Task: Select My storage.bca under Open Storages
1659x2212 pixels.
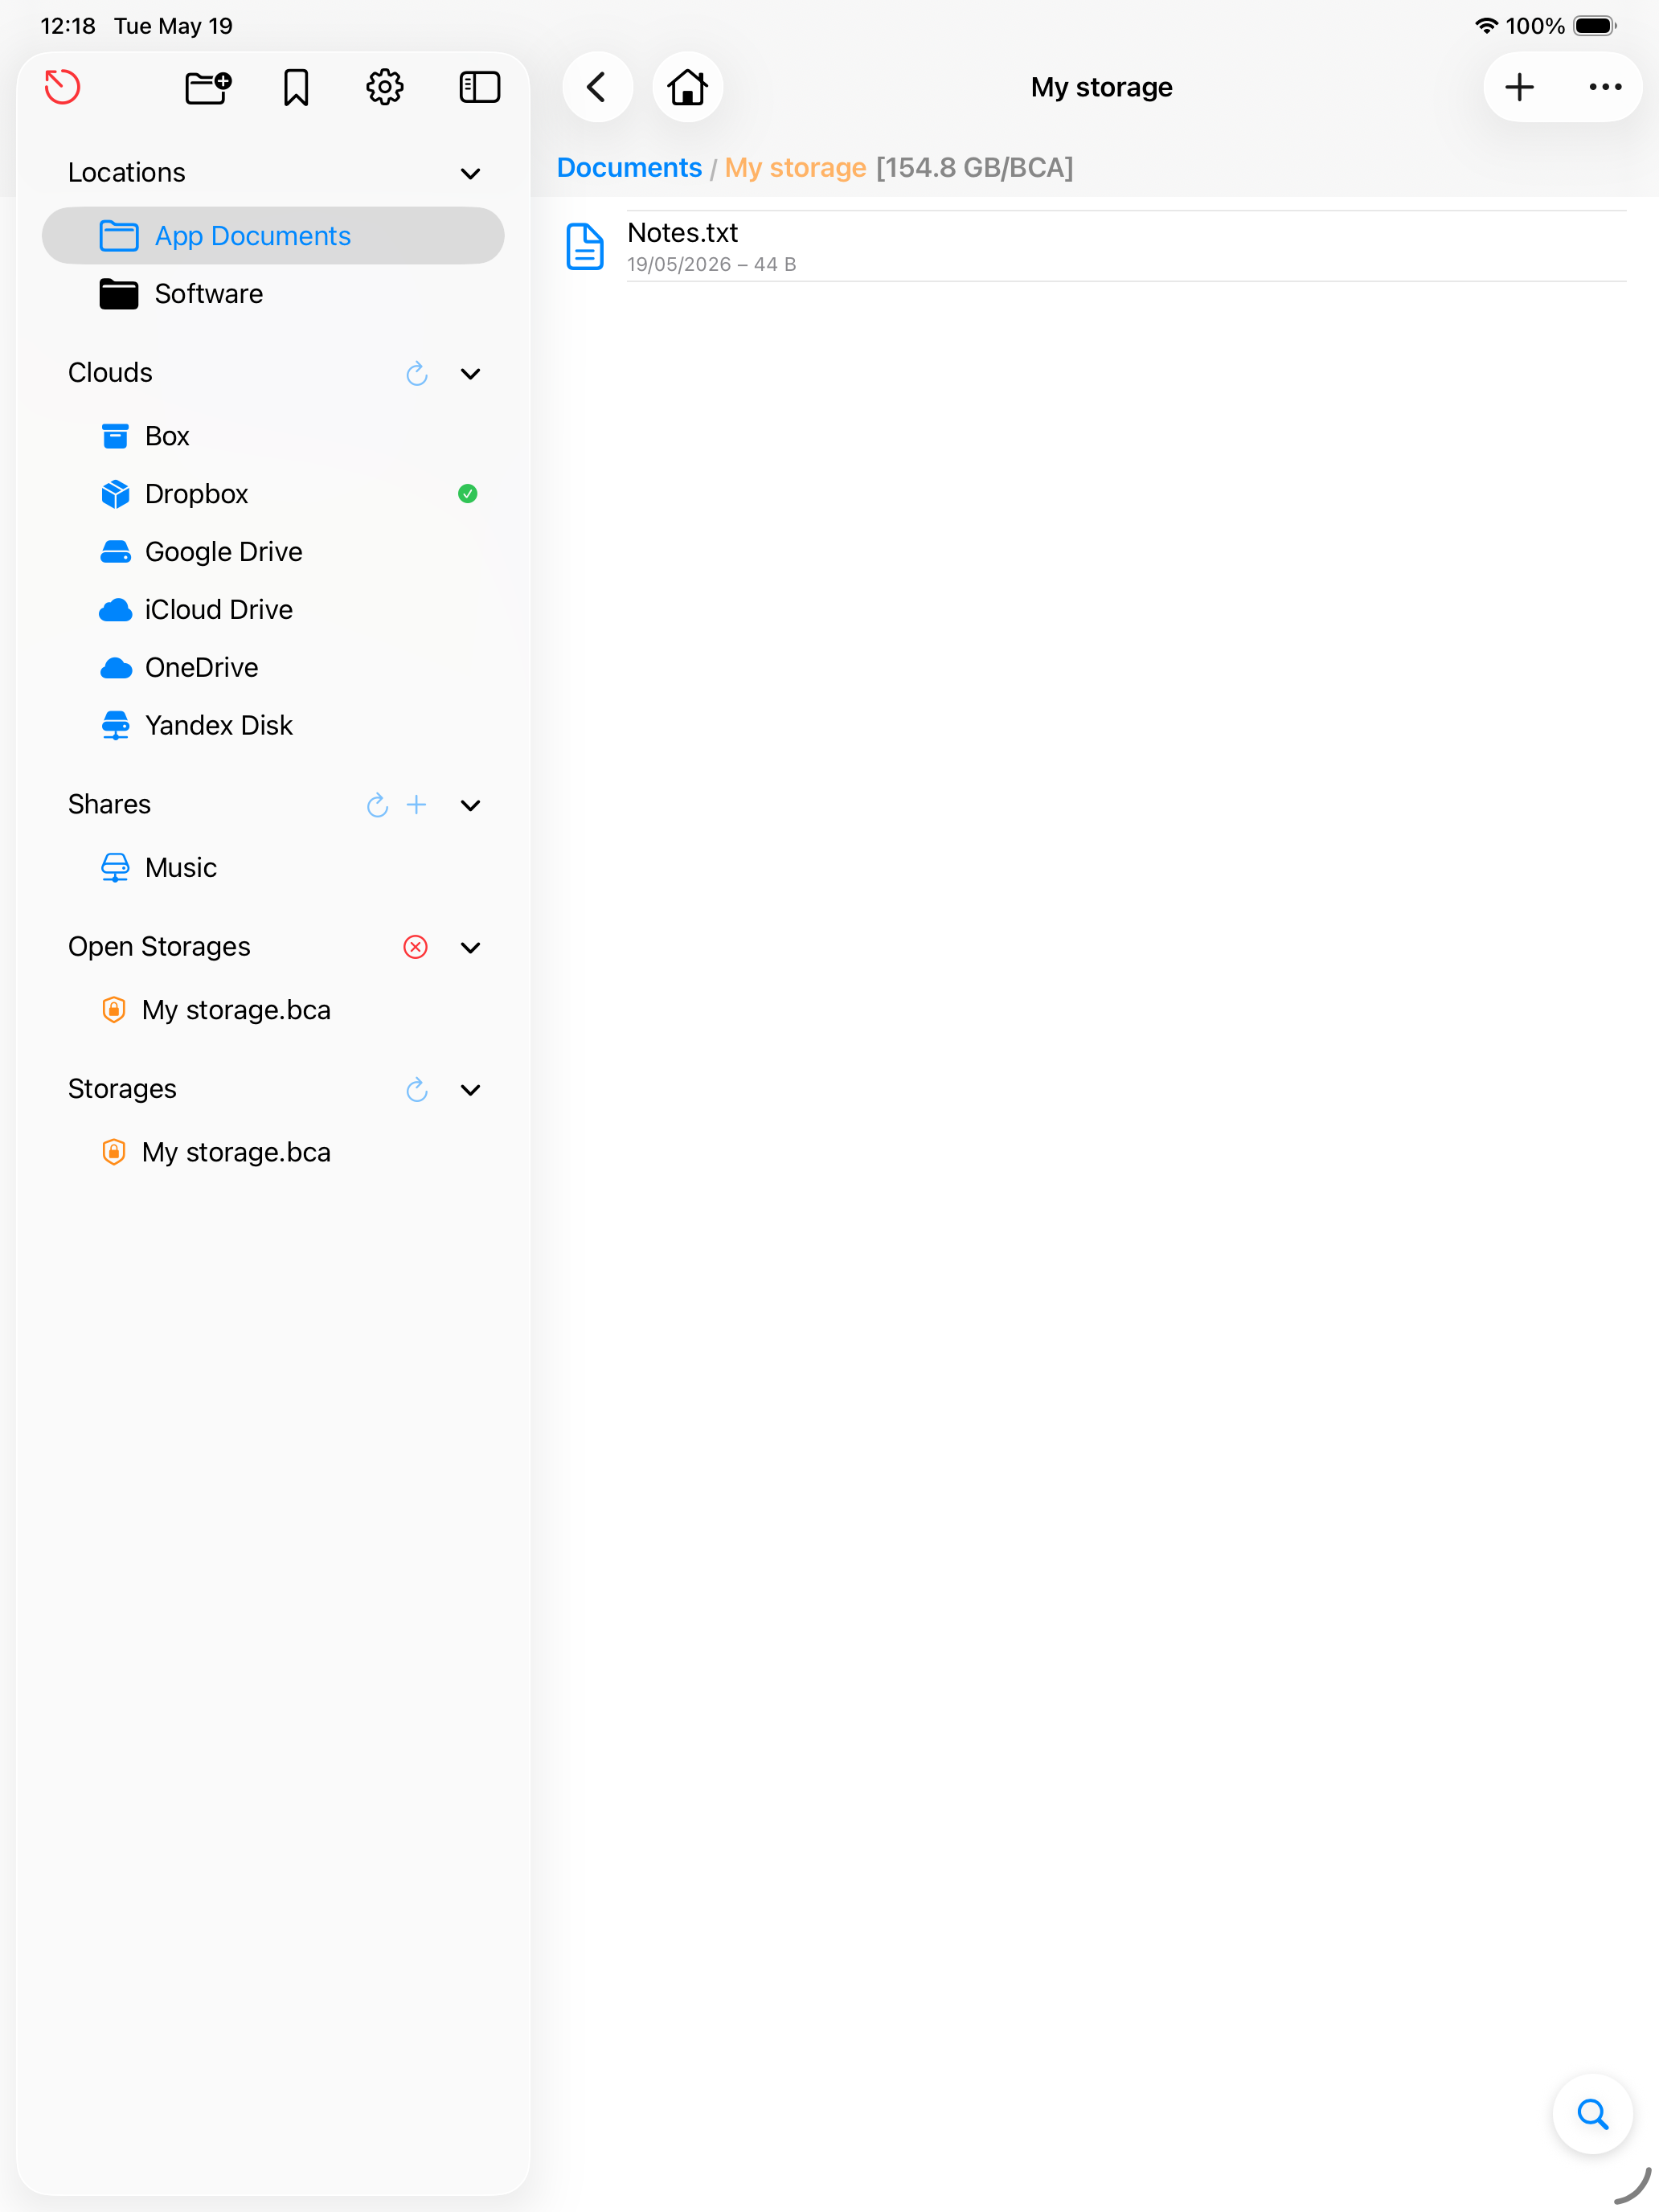Action: (x=273, y=1010)
